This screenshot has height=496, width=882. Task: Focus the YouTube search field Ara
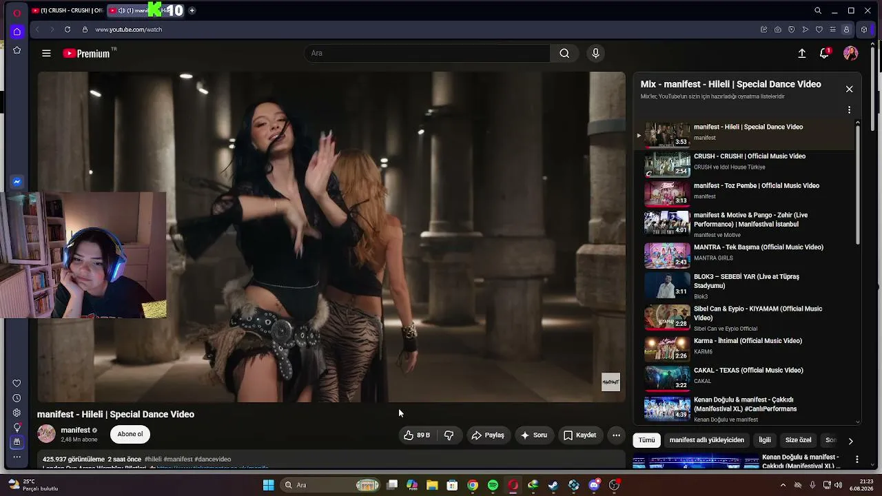(427, 53)
